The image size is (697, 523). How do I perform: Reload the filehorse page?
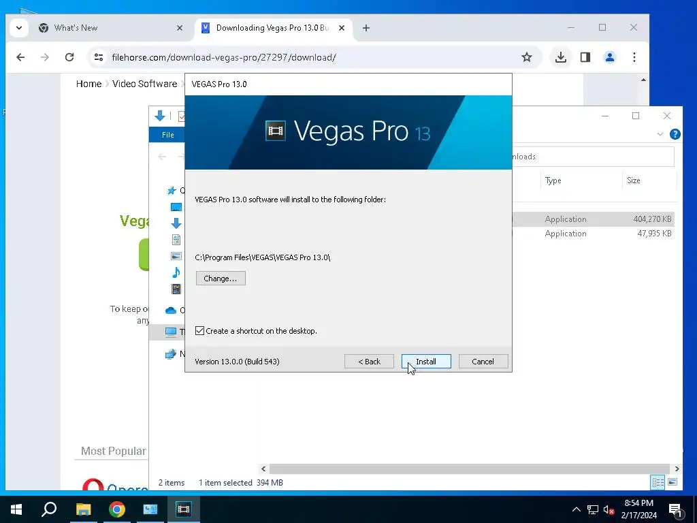click(69, 57)
